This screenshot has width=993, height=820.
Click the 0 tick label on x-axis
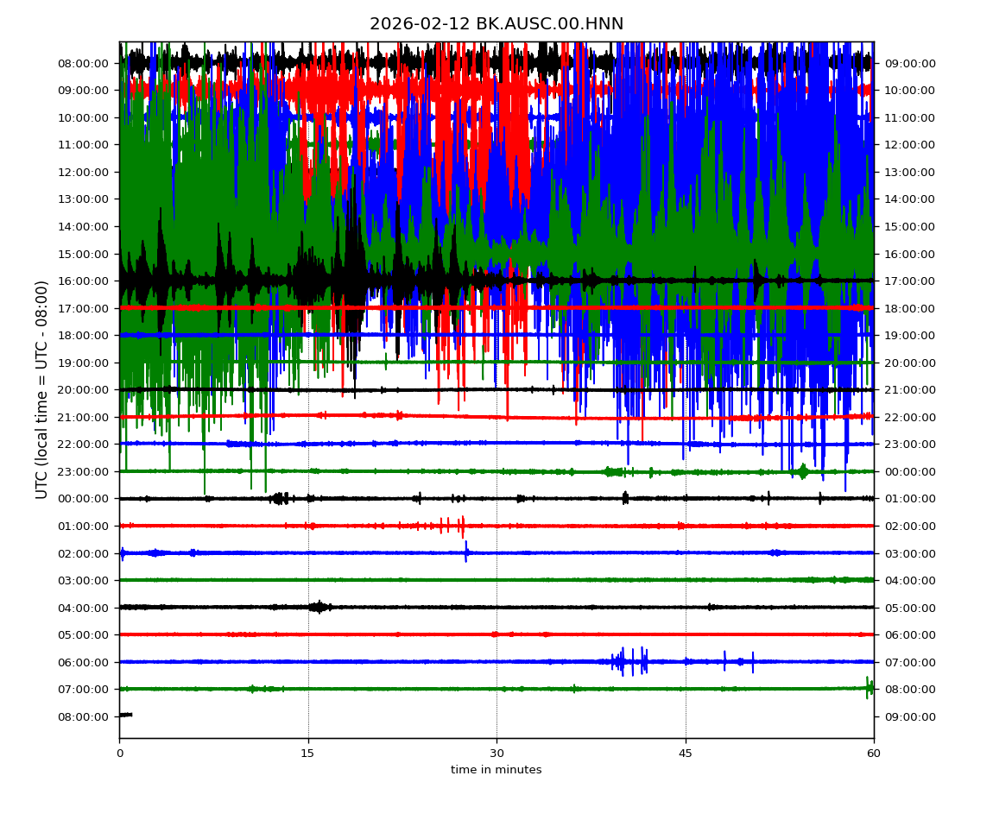[119, 754]
